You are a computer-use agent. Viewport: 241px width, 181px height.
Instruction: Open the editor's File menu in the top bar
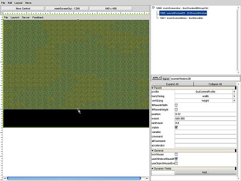click(x=3, y=3)
